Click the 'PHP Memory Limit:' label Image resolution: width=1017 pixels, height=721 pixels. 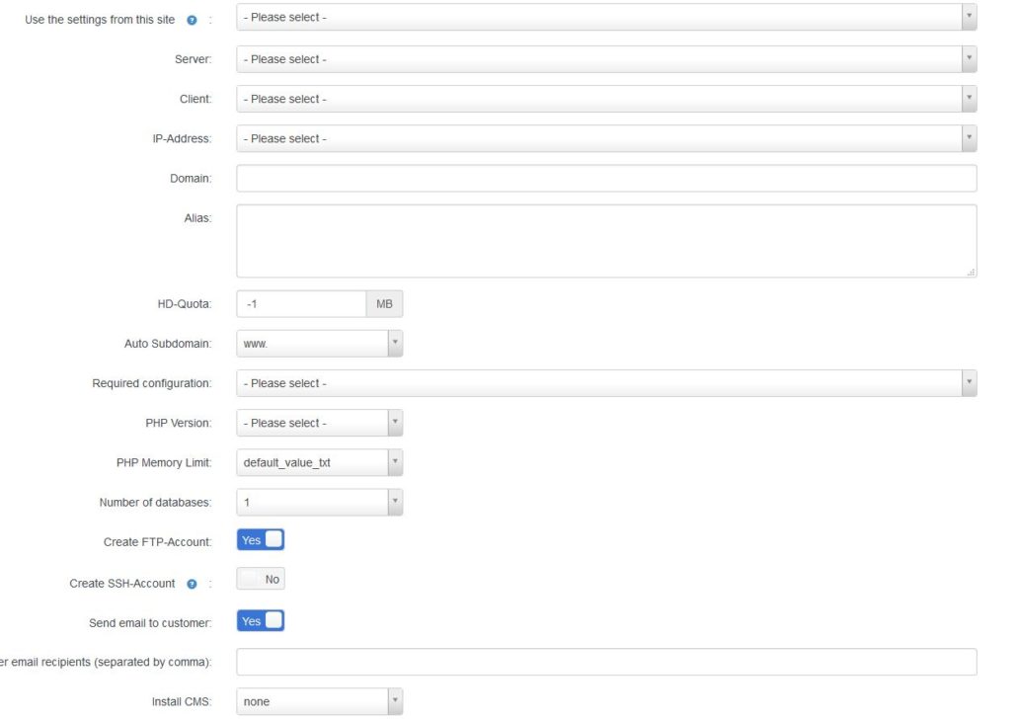[x=164, y=462]
